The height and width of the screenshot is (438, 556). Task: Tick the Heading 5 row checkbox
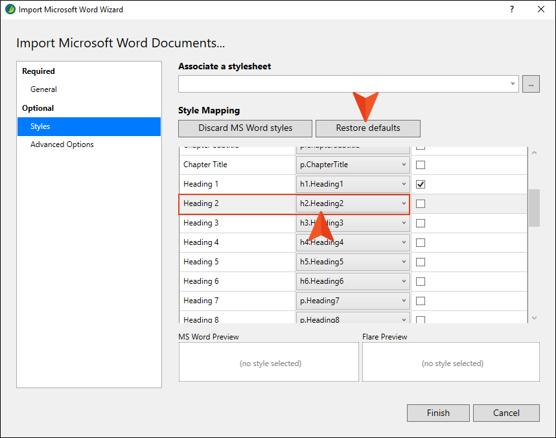[421, 262]
